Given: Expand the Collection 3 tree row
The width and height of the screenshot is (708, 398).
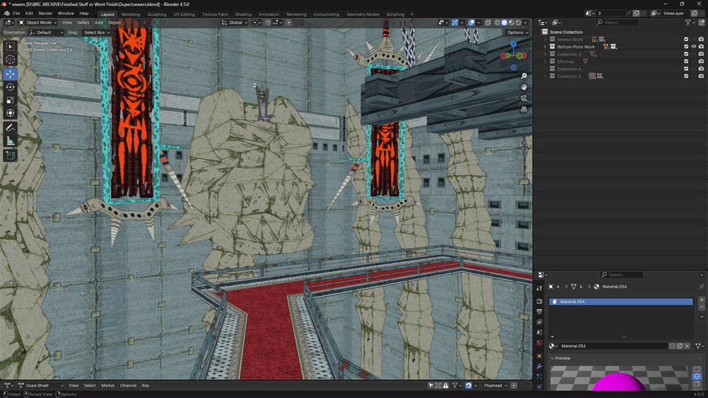Looking at the screenshot, I should coord(545,54).
